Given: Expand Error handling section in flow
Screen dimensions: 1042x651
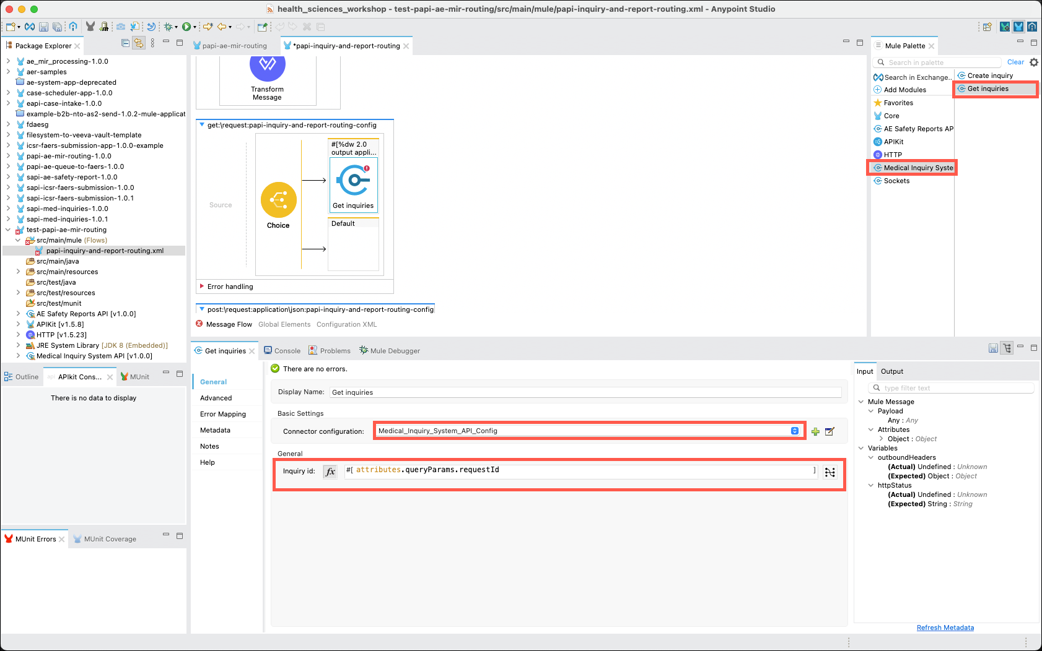Looking at the screenshot, I should pyautogui.click(x=202, y=287).
